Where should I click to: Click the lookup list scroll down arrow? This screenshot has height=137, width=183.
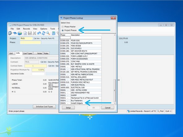[115, 103]
